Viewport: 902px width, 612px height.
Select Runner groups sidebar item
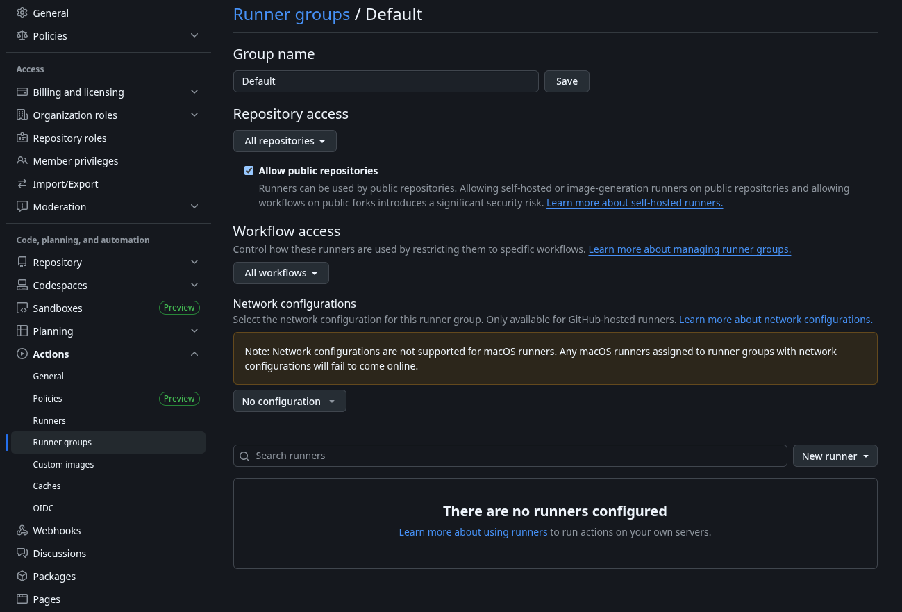pos(108,443)
